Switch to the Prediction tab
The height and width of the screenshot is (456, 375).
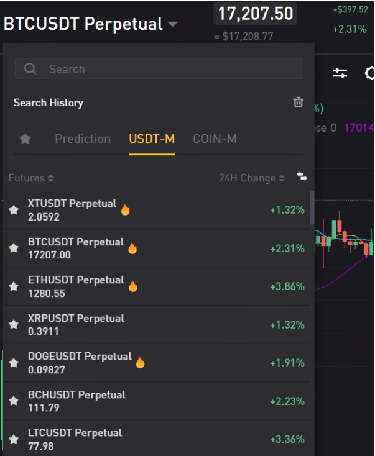[83, 139]
